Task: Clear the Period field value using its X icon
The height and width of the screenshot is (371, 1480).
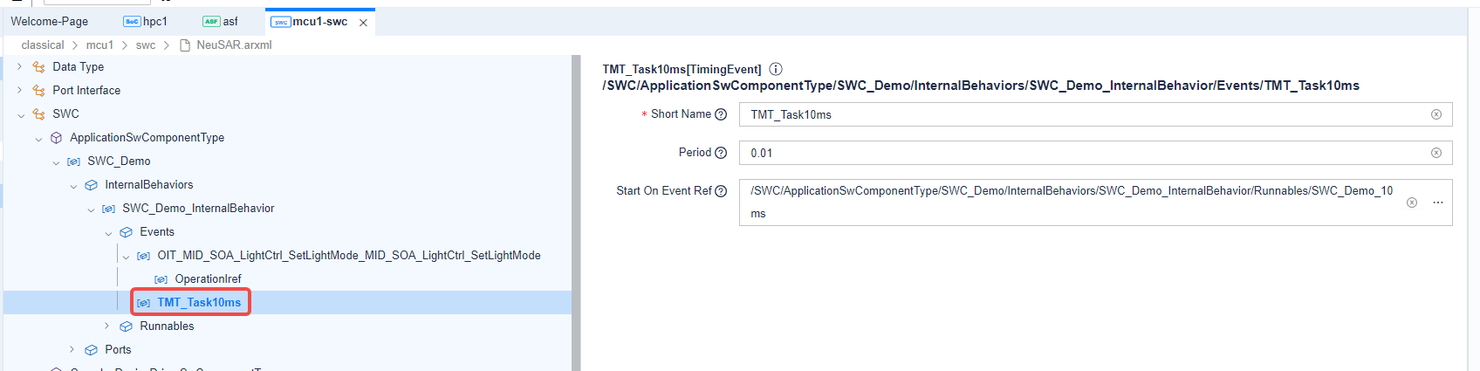Action: (1436, 153)
